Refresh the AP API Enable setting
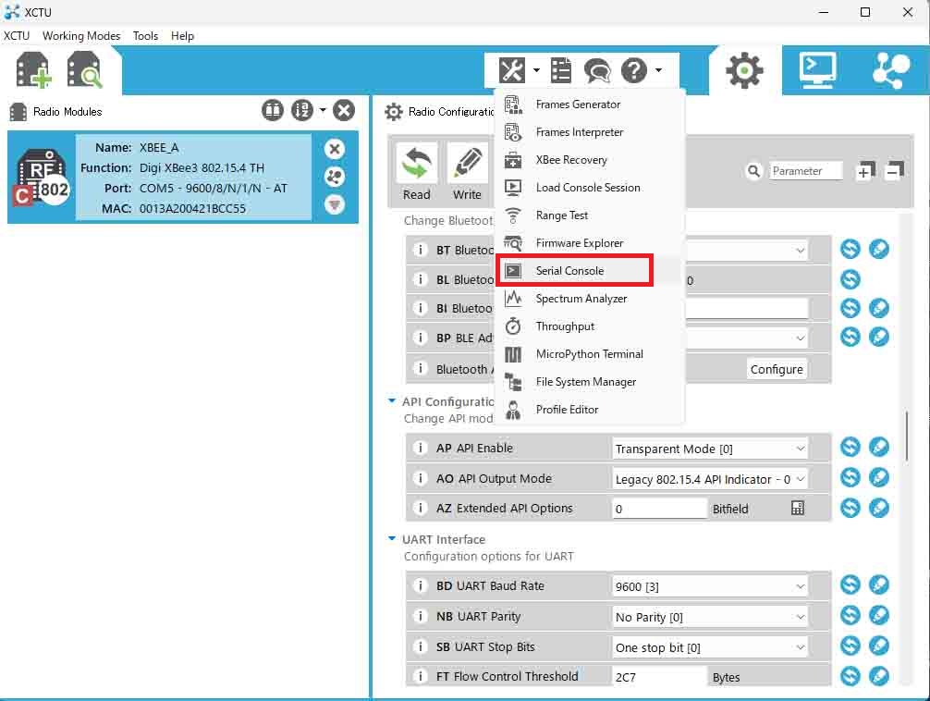This screenshot has width=930, height=701. (850, 447)
